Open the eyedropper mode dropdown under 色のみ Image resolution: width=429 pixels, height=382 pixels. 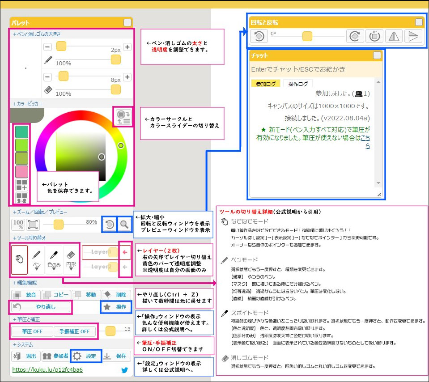pyautogui.click(x=54, y=269)
